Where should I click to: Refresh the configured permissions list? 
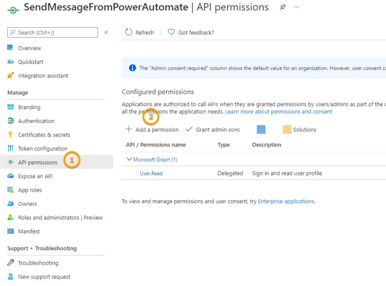(x=139, y=32)
